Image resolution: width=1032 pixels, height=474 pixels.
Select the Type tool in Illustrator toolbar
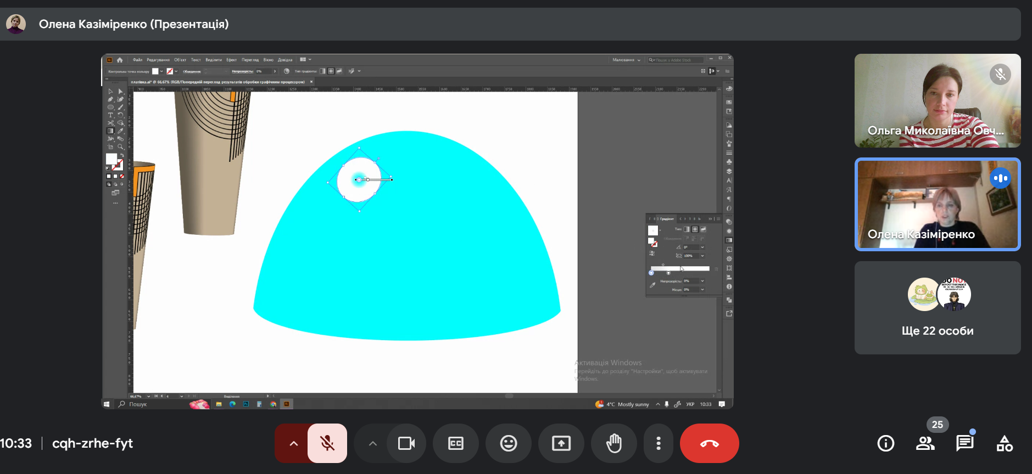(110, 115)
